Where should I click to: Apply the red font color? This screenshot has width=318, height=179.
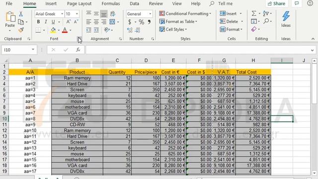pos(65,30)
